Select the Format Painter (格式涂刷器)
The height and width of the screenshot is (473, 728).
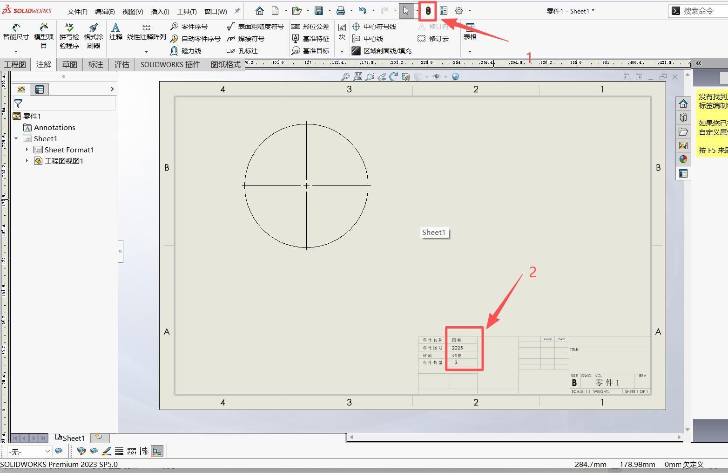point(94,36)
